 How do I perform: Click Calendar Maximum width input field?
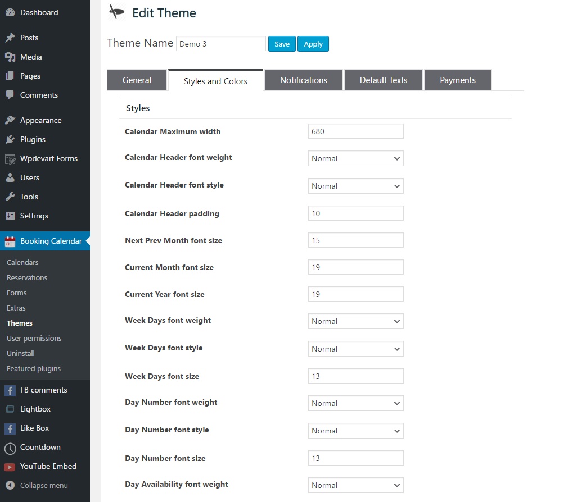pos(355,131)
